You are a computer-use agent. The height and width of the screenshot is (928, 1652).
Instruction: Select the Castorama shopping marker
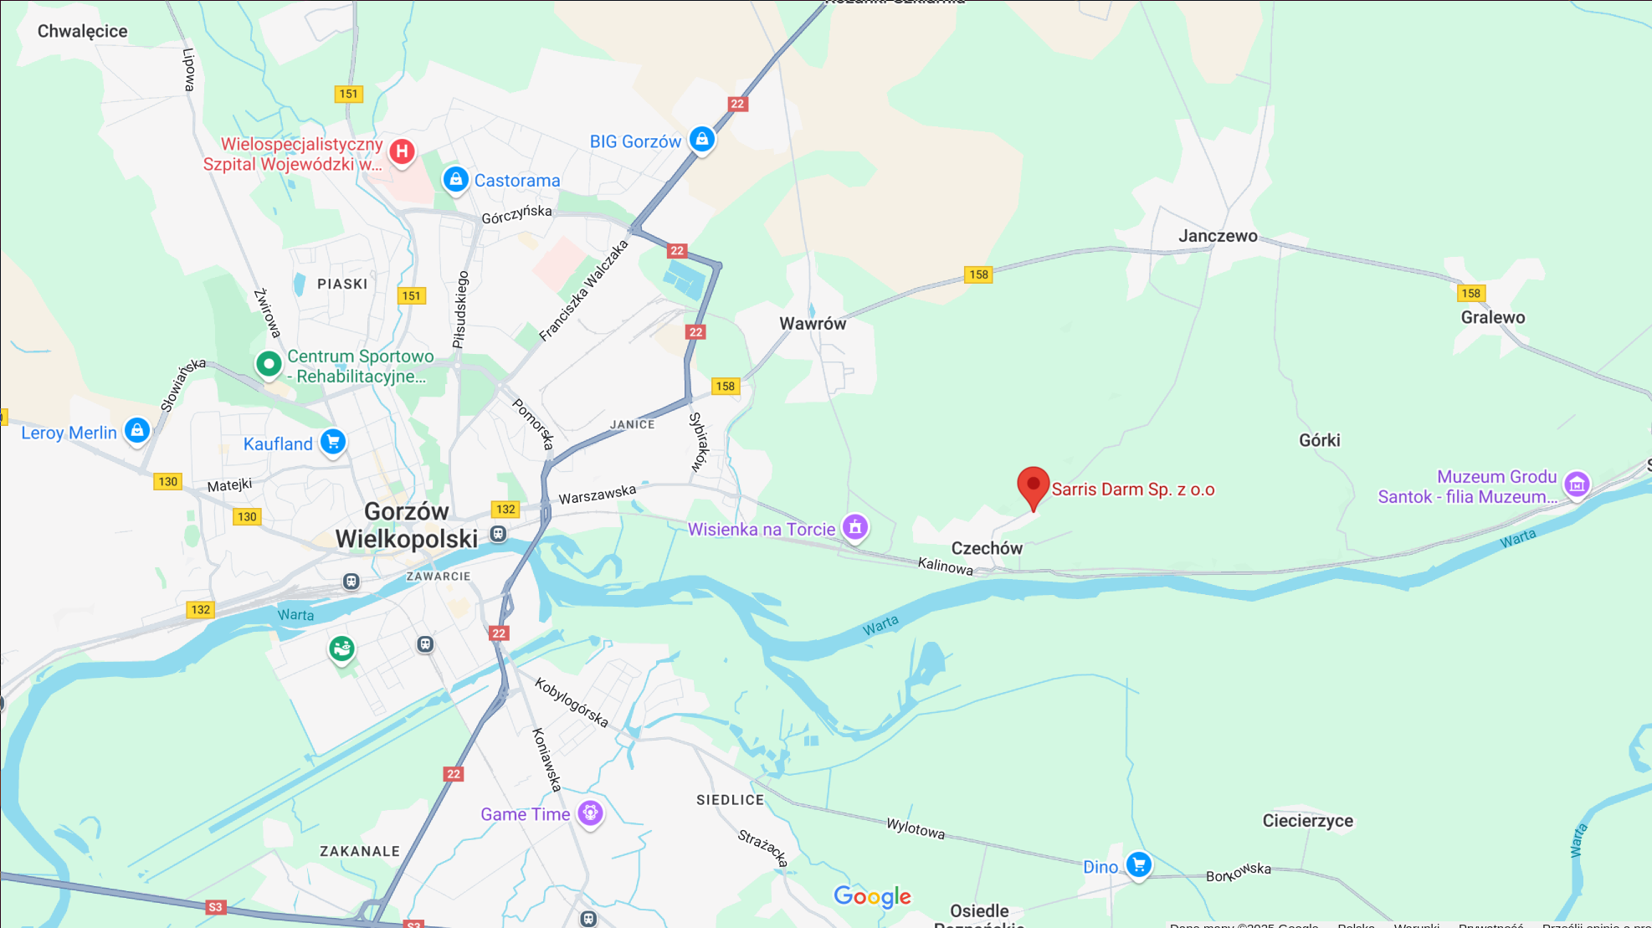click(455, 180)
